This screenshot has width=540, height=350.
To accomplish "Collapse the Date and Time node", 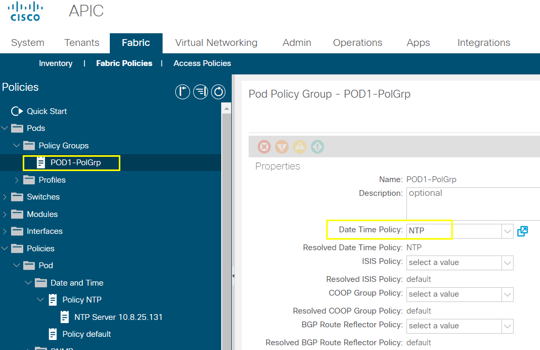I will click(28, 282).
